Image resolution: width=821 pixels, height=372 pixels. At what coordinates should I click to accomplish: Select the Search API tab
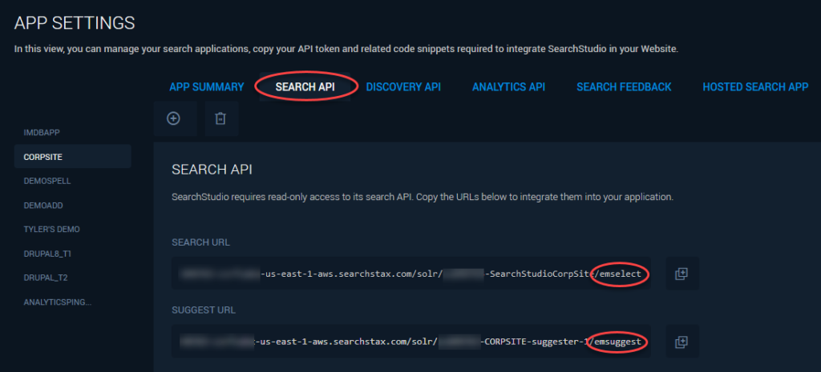(305, 87)
